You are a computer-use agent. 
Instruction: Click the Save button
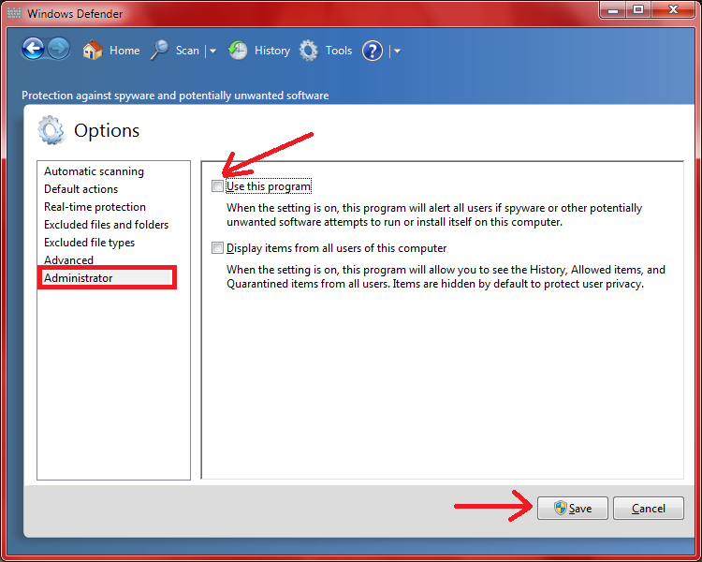click(573, 508)
